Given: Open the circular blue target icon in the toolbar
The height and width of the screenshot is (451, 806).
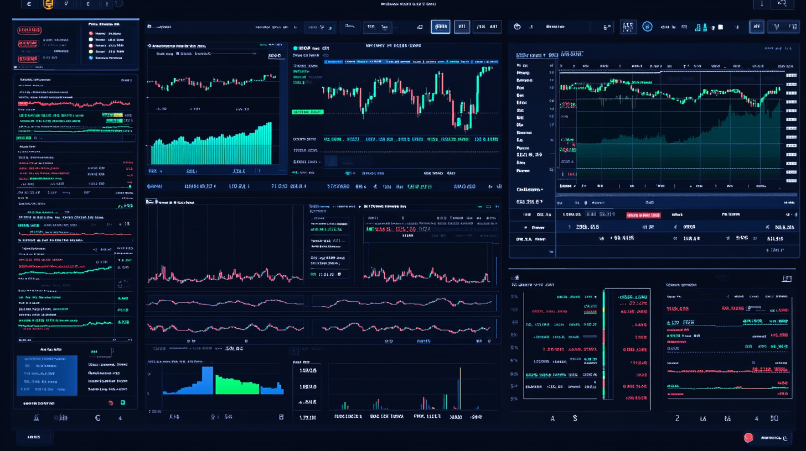Looking at the screenshot, I should click(x=648, y=26).
